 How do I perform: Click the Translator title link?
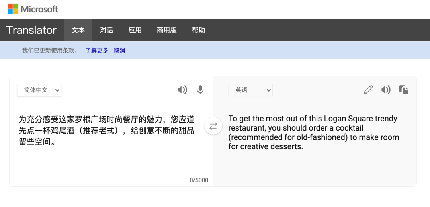(31, 30)
